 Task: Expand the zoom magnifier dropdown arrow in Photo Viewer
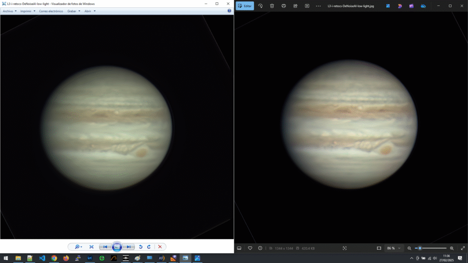[x=81, y=247]
